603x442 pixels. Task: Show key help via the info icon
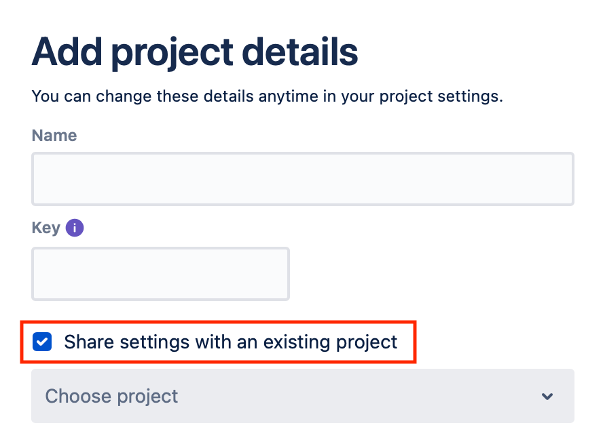pyautogui.click(x=75, y=228)
